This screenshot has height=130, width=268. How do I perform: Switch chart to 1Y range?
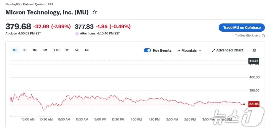67,50
